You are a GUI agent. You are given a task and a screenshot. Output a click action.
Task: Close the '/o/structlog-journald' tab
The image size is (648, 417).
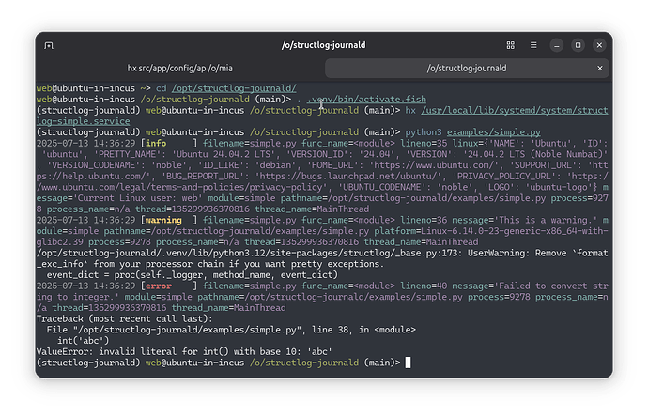[600, 69]
